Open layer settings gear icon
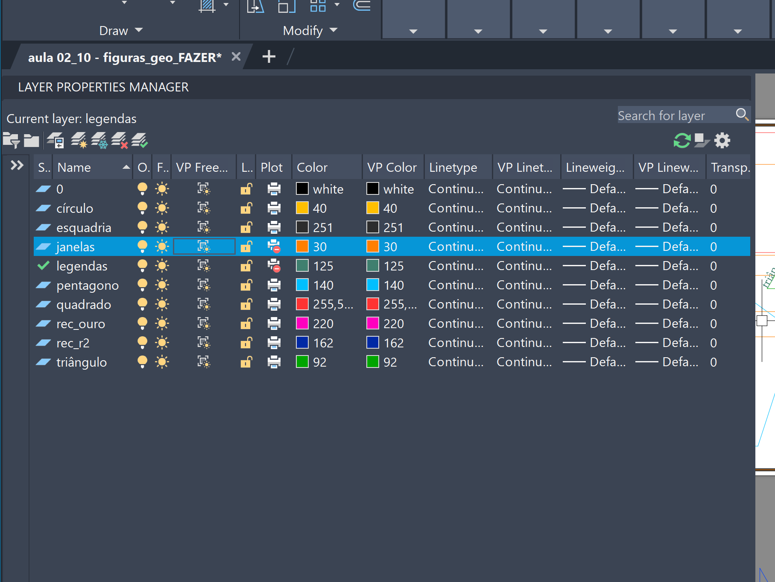775x582 pixels. pyautogui.click(x=722, y=140)
